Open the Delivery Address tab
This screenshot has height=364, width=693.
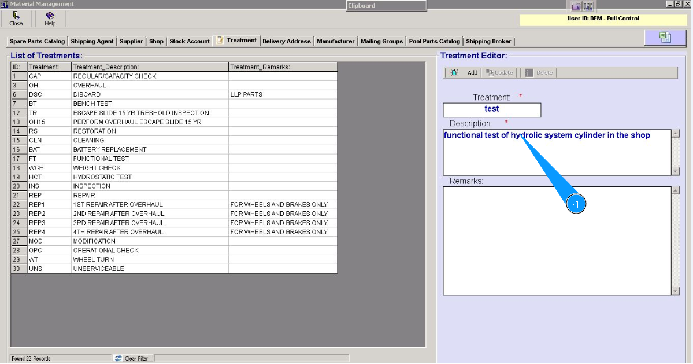(x=287, y=41)
